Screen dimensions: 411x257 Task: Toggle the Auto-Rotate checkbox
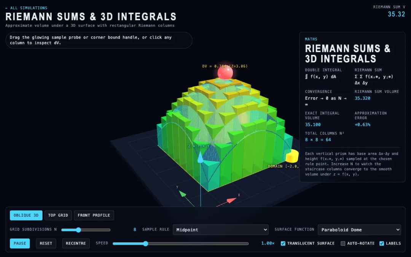click(343, 243)
